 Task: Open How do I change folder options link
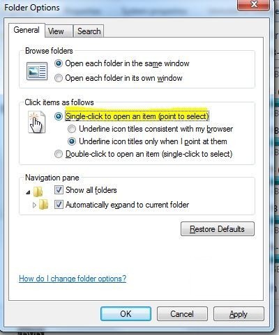pyautogui.click(x=73, y=279)
